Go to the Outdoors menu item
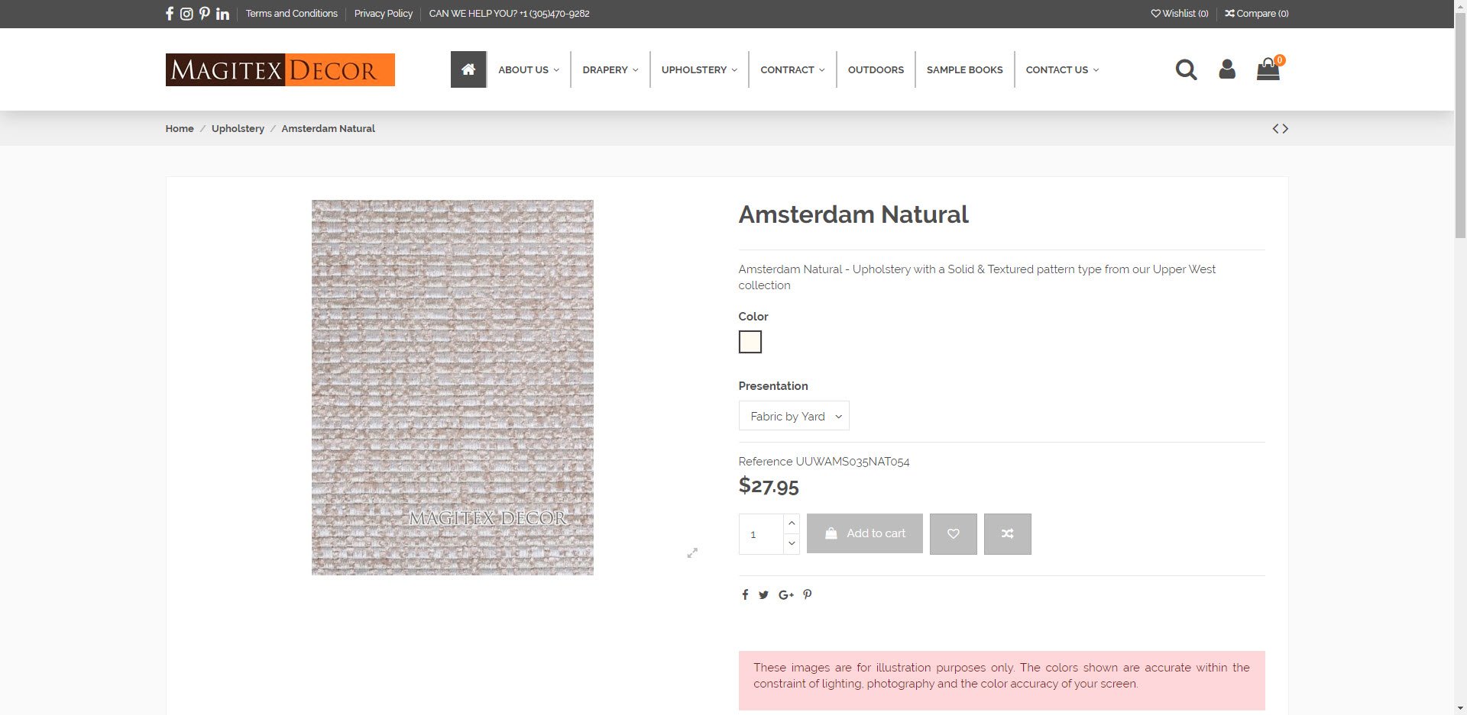The width and height of the screenshot is (1467, 715). pos(876,69)
